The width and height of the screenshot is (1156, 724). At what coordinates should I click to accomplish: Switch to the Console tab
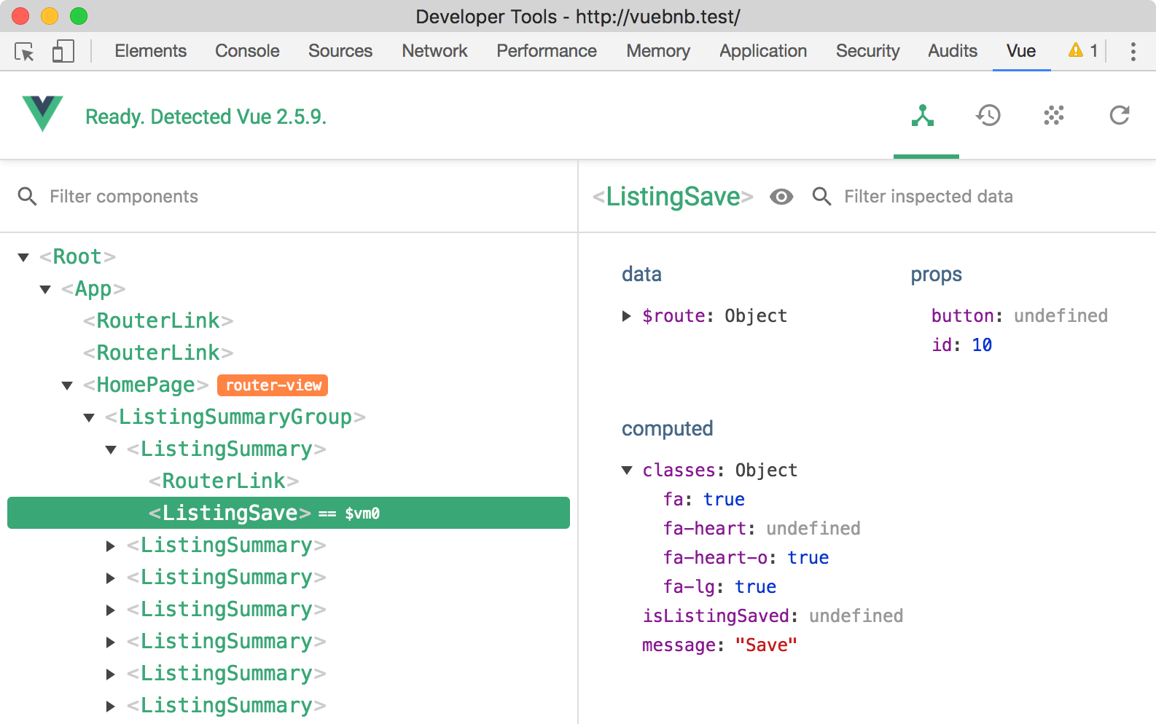point(247,51)
